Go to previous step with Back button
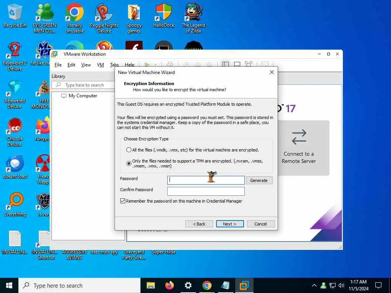 coord(199,224)
